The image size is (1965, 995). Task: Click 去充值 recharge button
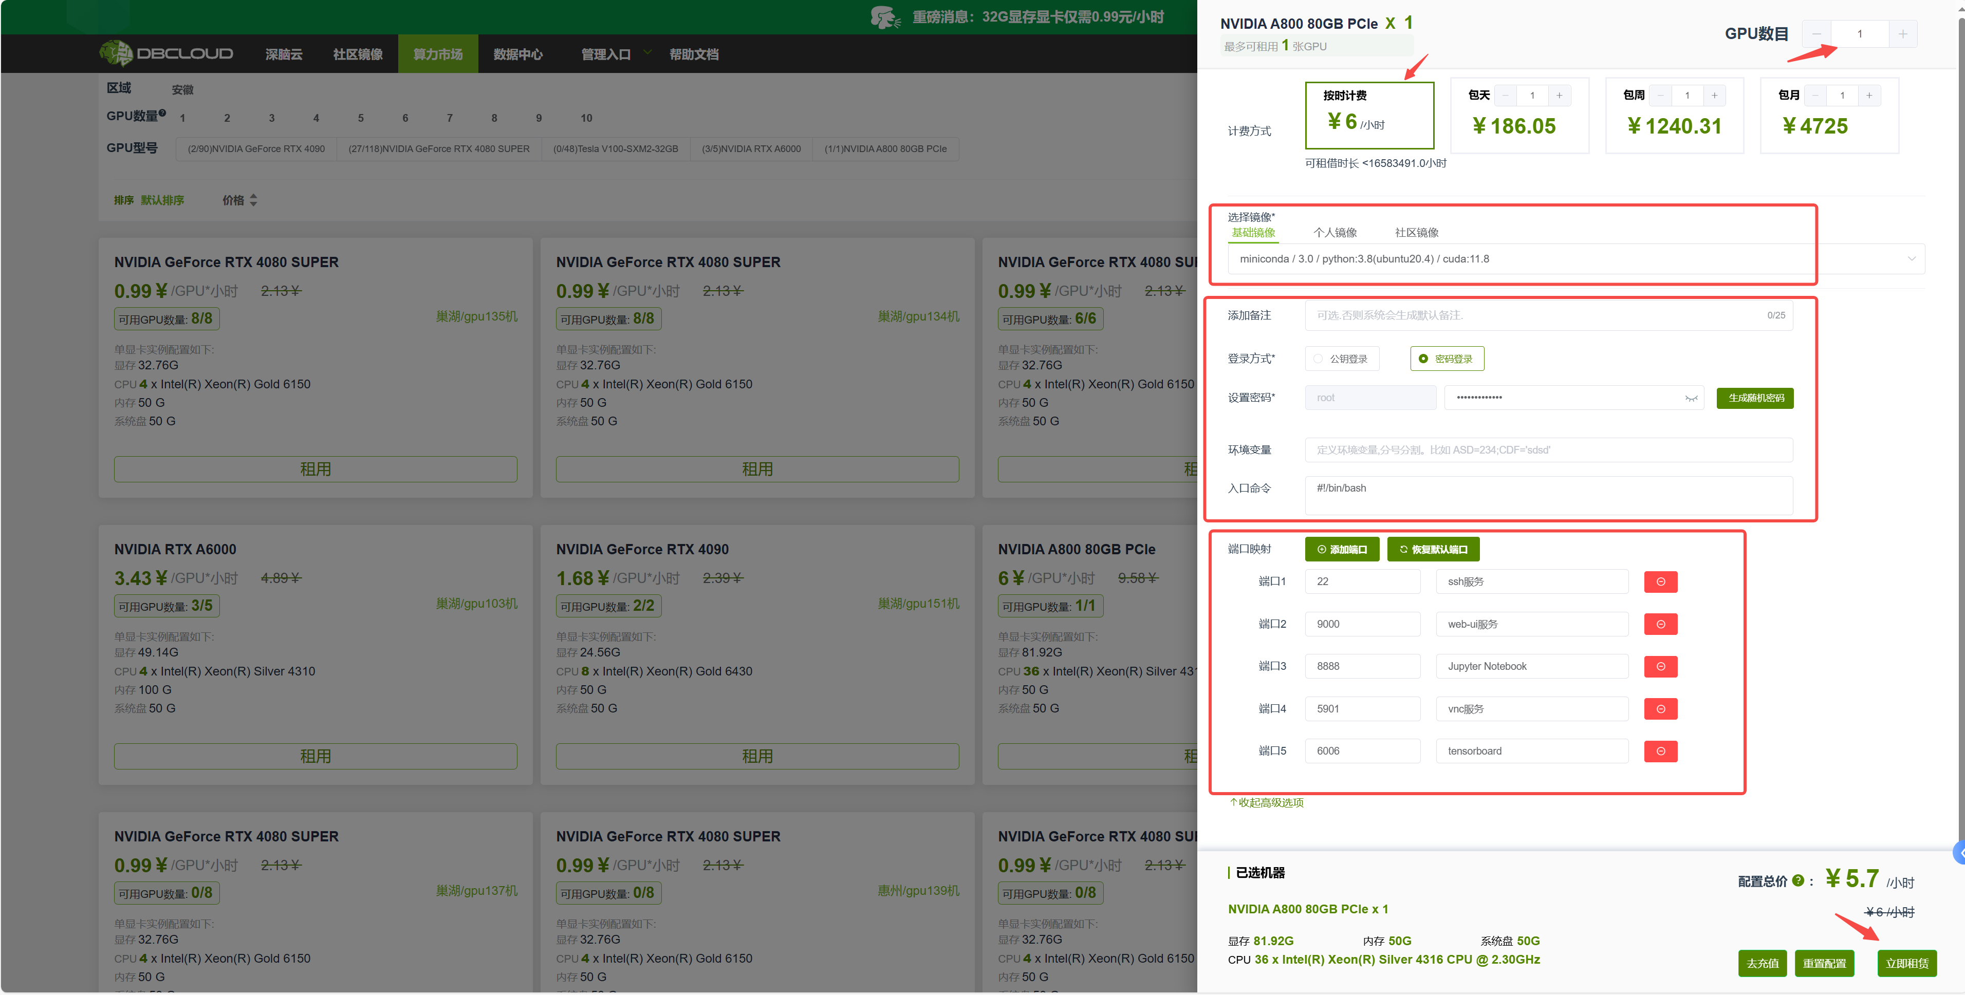pyautogui.click(x=1762, y=963)
